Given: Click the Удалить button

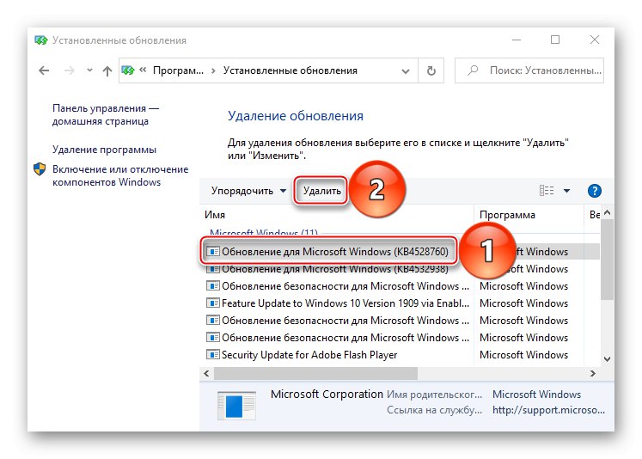Looking at the screenshot, I should click(x=321, y=191).
